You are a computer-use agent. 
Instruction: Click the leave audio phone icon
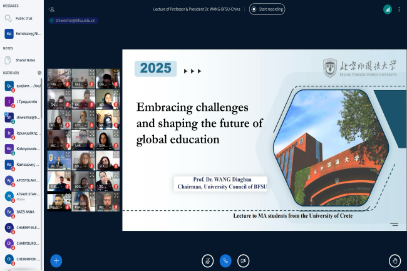pyautogui.click(x=225, y=260)
